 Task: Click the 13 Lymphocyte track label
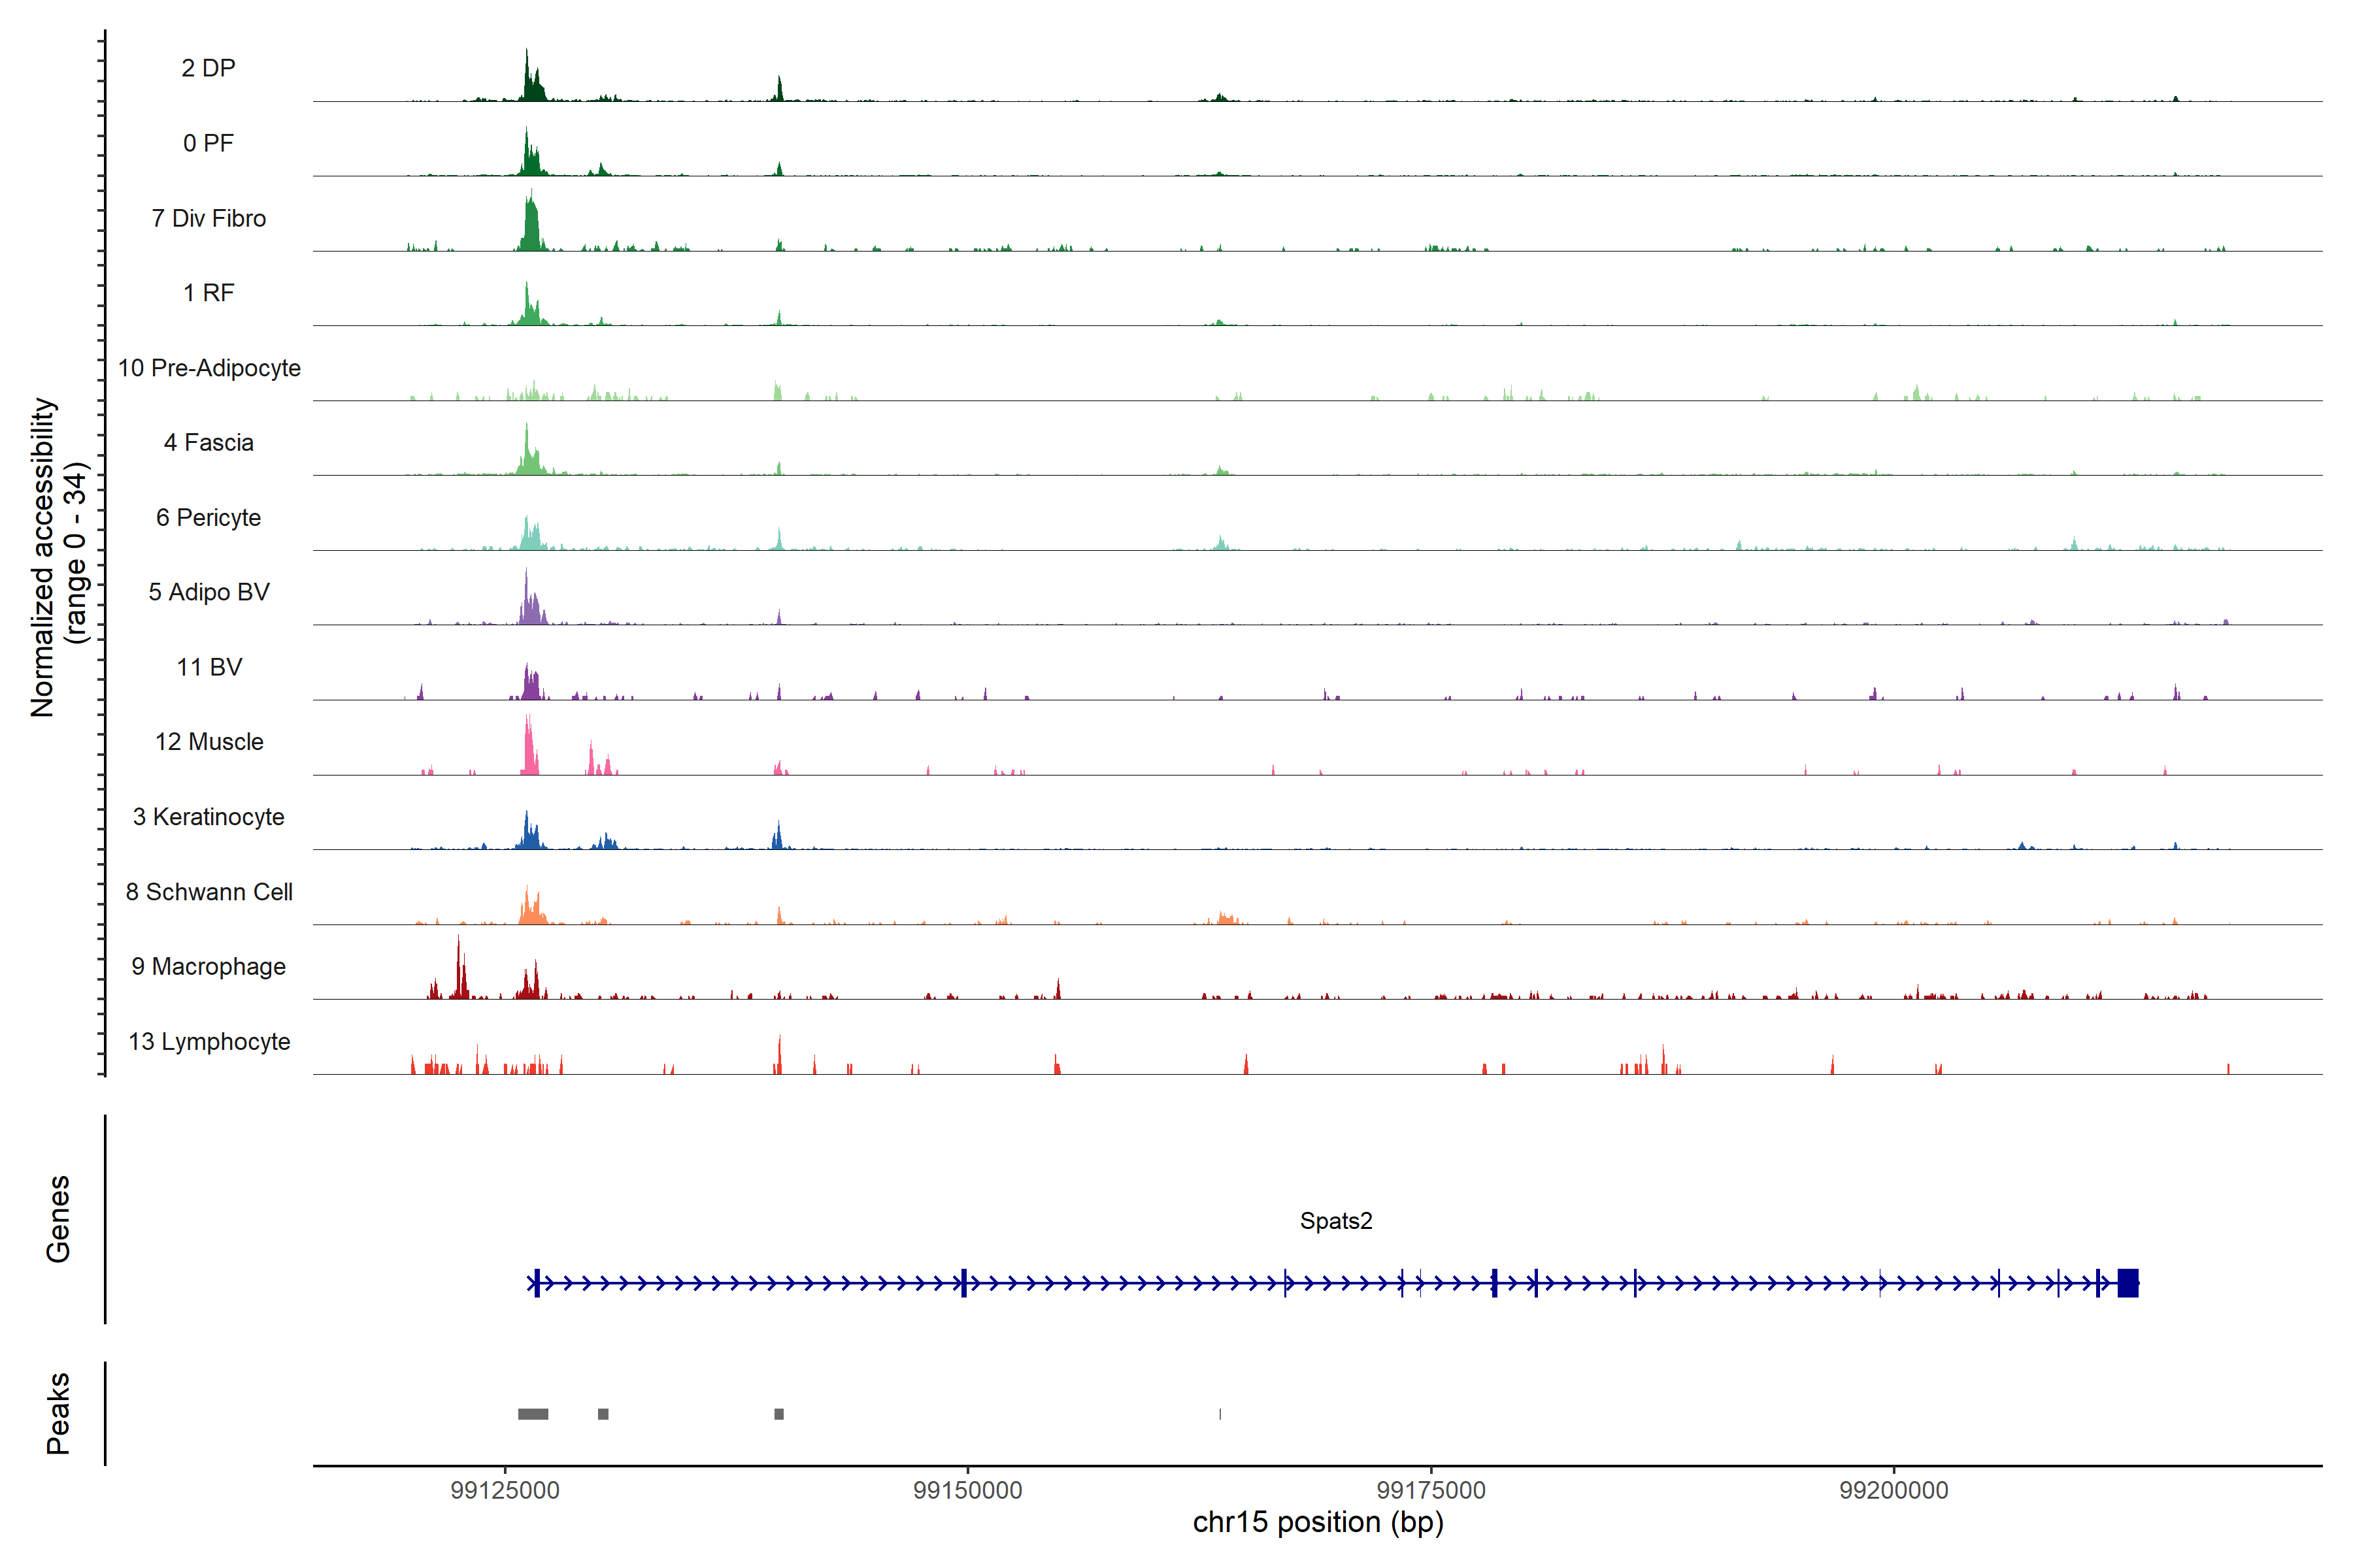click(x=209, y=1041)
